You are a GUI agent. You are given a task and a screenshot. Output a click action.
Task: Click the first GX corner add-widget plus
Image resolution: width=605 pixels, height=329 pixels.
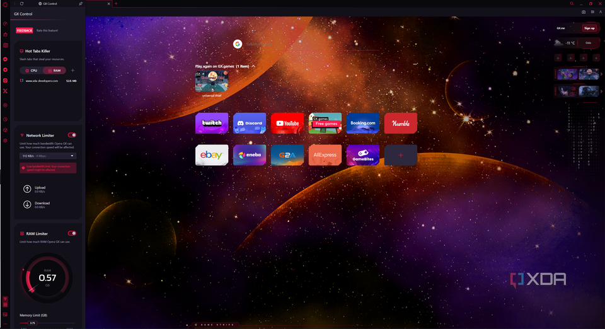click(x=558, y=58)
